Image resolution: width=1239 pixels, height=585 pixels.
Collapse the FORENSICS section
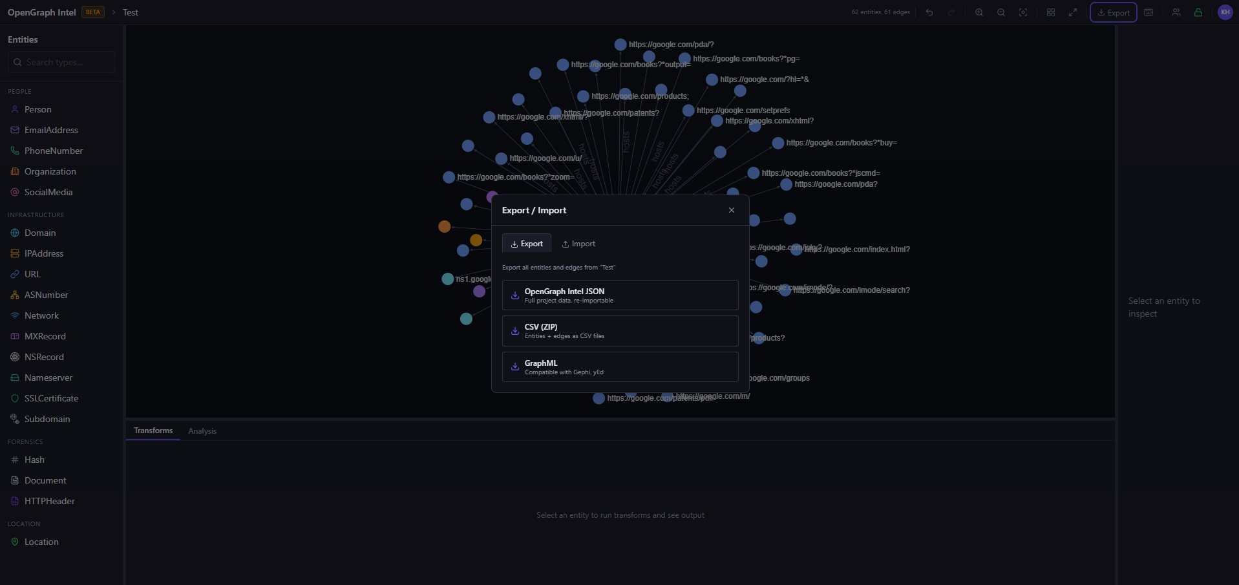tap(25, 441)
